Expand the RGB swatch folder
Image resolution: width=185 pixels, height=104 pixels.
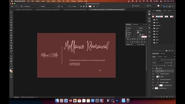(153, 20)
